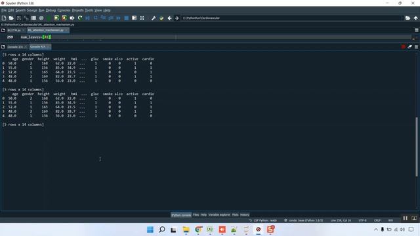Open the Tools menu
Image resolution: width=420 pixels, height=236 pixels.
[x=89, y=10]
